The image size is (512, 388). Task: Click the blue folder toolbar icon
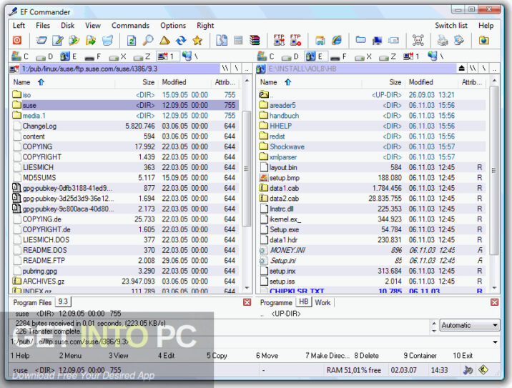coord(361,40)
